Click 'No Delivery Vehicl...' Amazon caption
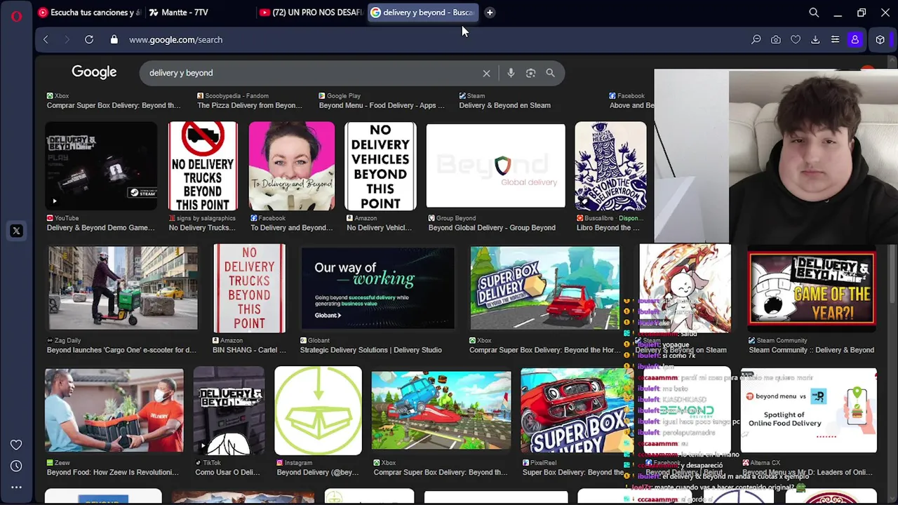 point(380,227)
